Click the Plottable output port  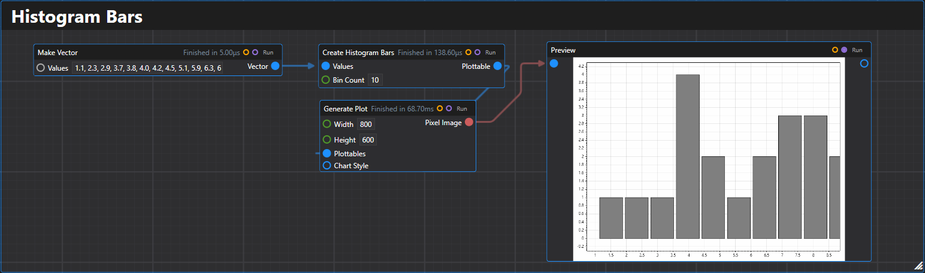tap(497, 66)
